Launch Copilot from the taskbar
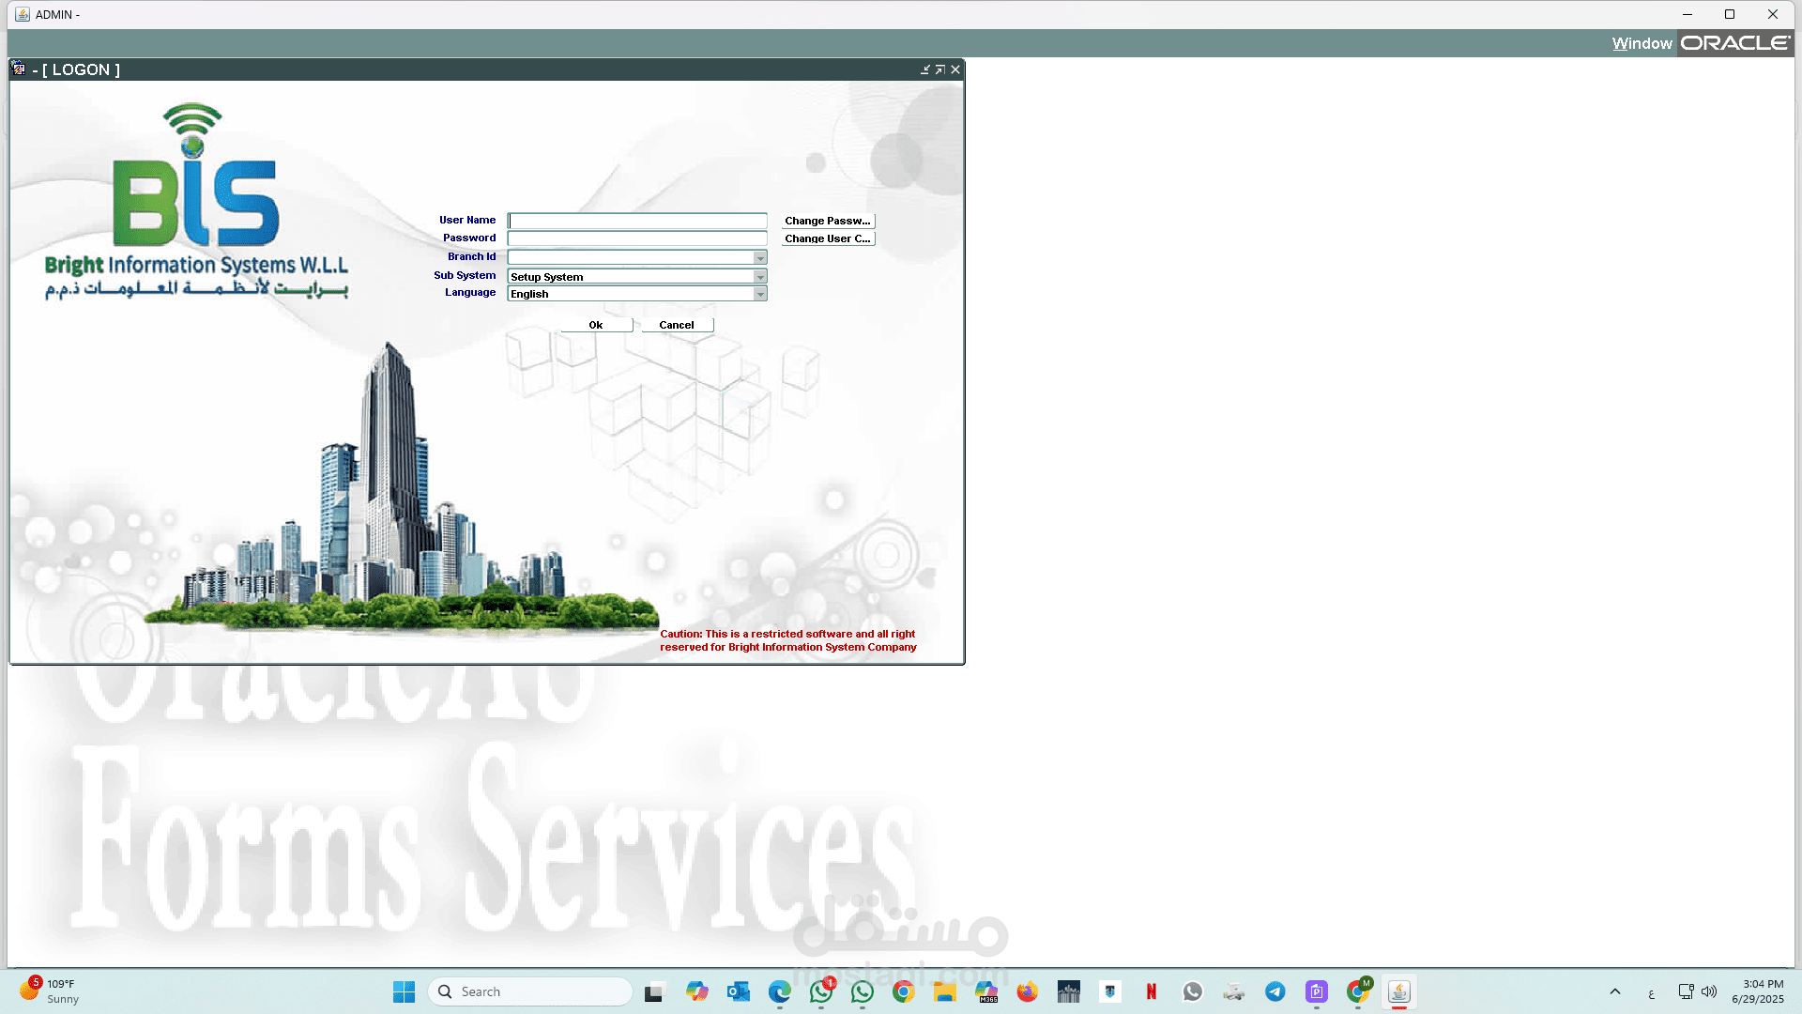Screen dimensions: 1802x1014 (696, 991)
